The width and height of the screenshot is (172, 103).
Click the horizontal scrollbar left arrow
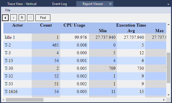(x=3, y=100)
